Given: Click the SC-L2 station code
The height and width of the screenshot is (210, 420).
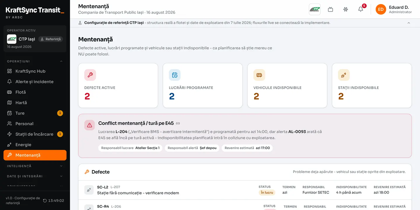Looking at the screenshot, I should (x=103, y=187).
